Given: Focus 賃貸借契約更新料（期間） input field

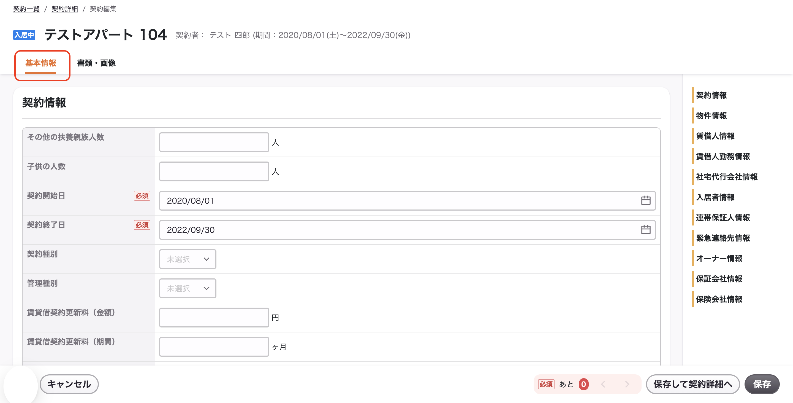Looking at the screenshot, I should tap(214, 346).
